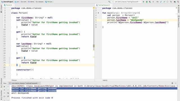Click 'anil deshpande' output line in console
The height and width of the screenshot is (101, 180).
click(20, 93)
